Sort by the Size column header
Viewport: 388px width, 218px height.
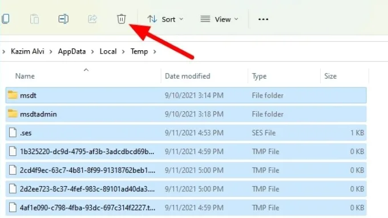click(x=330, y=76)
